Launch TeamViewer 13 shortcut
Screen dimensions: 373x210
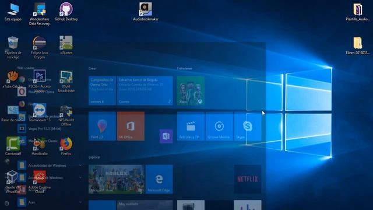pos(40,113)
